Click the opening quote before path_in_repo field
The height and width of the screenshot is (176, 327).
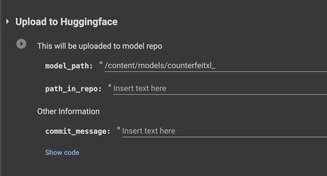(110, 86)
